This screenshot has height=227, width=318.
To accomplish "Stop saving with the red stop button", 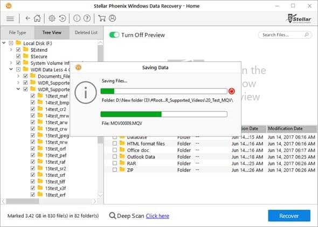I will (232, 91).
